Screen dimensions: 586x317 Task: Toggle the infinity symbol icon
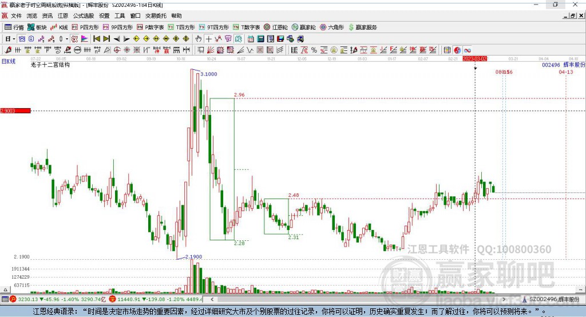pos(467,50)
